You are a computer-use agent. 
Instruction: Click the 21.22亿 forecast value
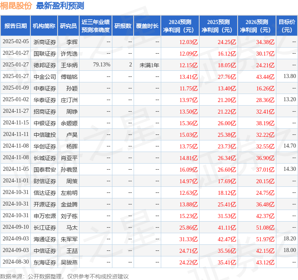(x=227, y=112)
